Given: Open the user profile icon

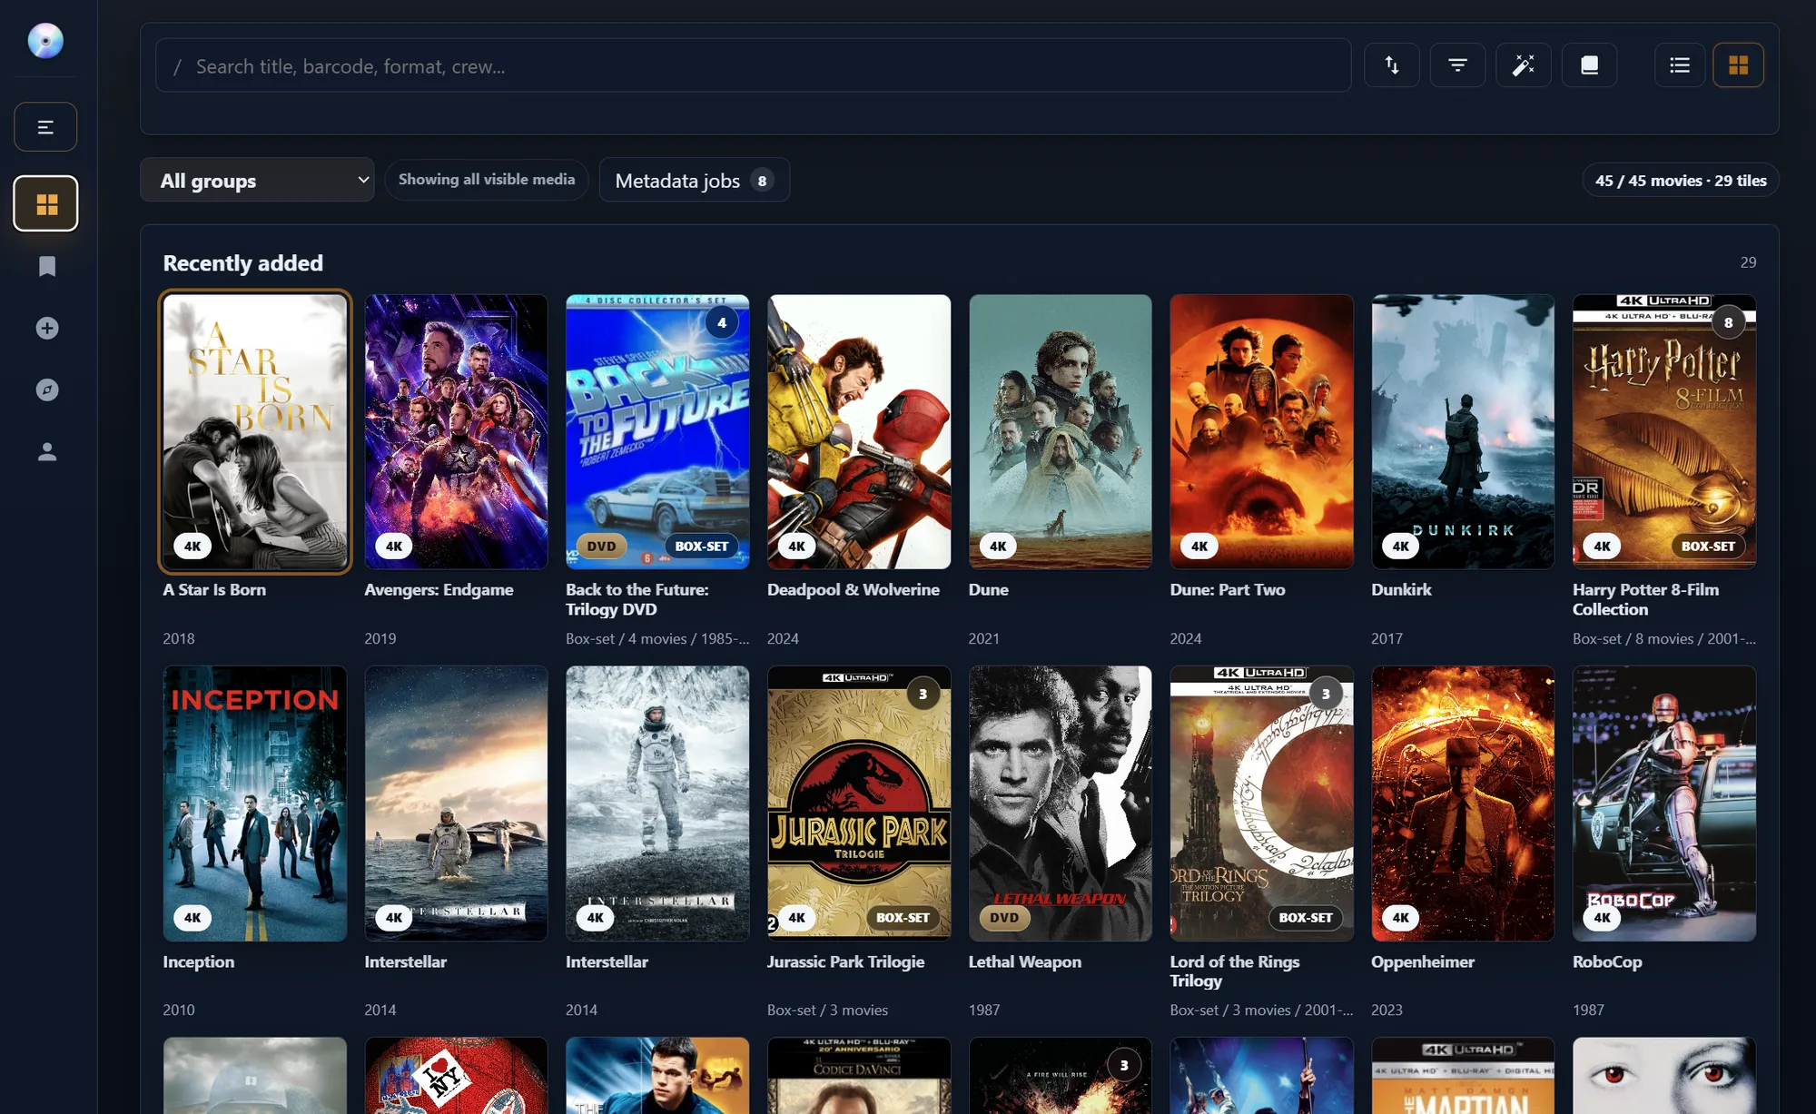Looking at the screenshot, I should point(47,451).
